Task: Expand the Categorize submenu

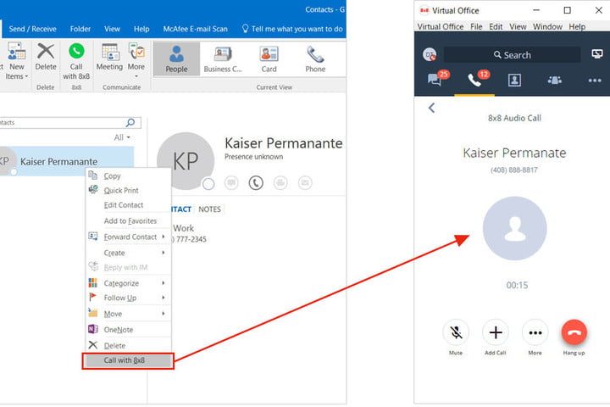Action: [121, 283]
